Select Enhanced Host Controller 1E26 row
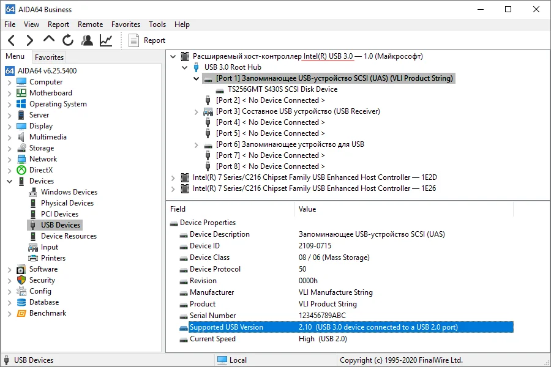This screenshot has height=367, width=551. tap(314, 188)
